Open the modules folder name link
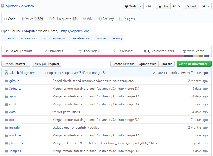 coord(15,135)
